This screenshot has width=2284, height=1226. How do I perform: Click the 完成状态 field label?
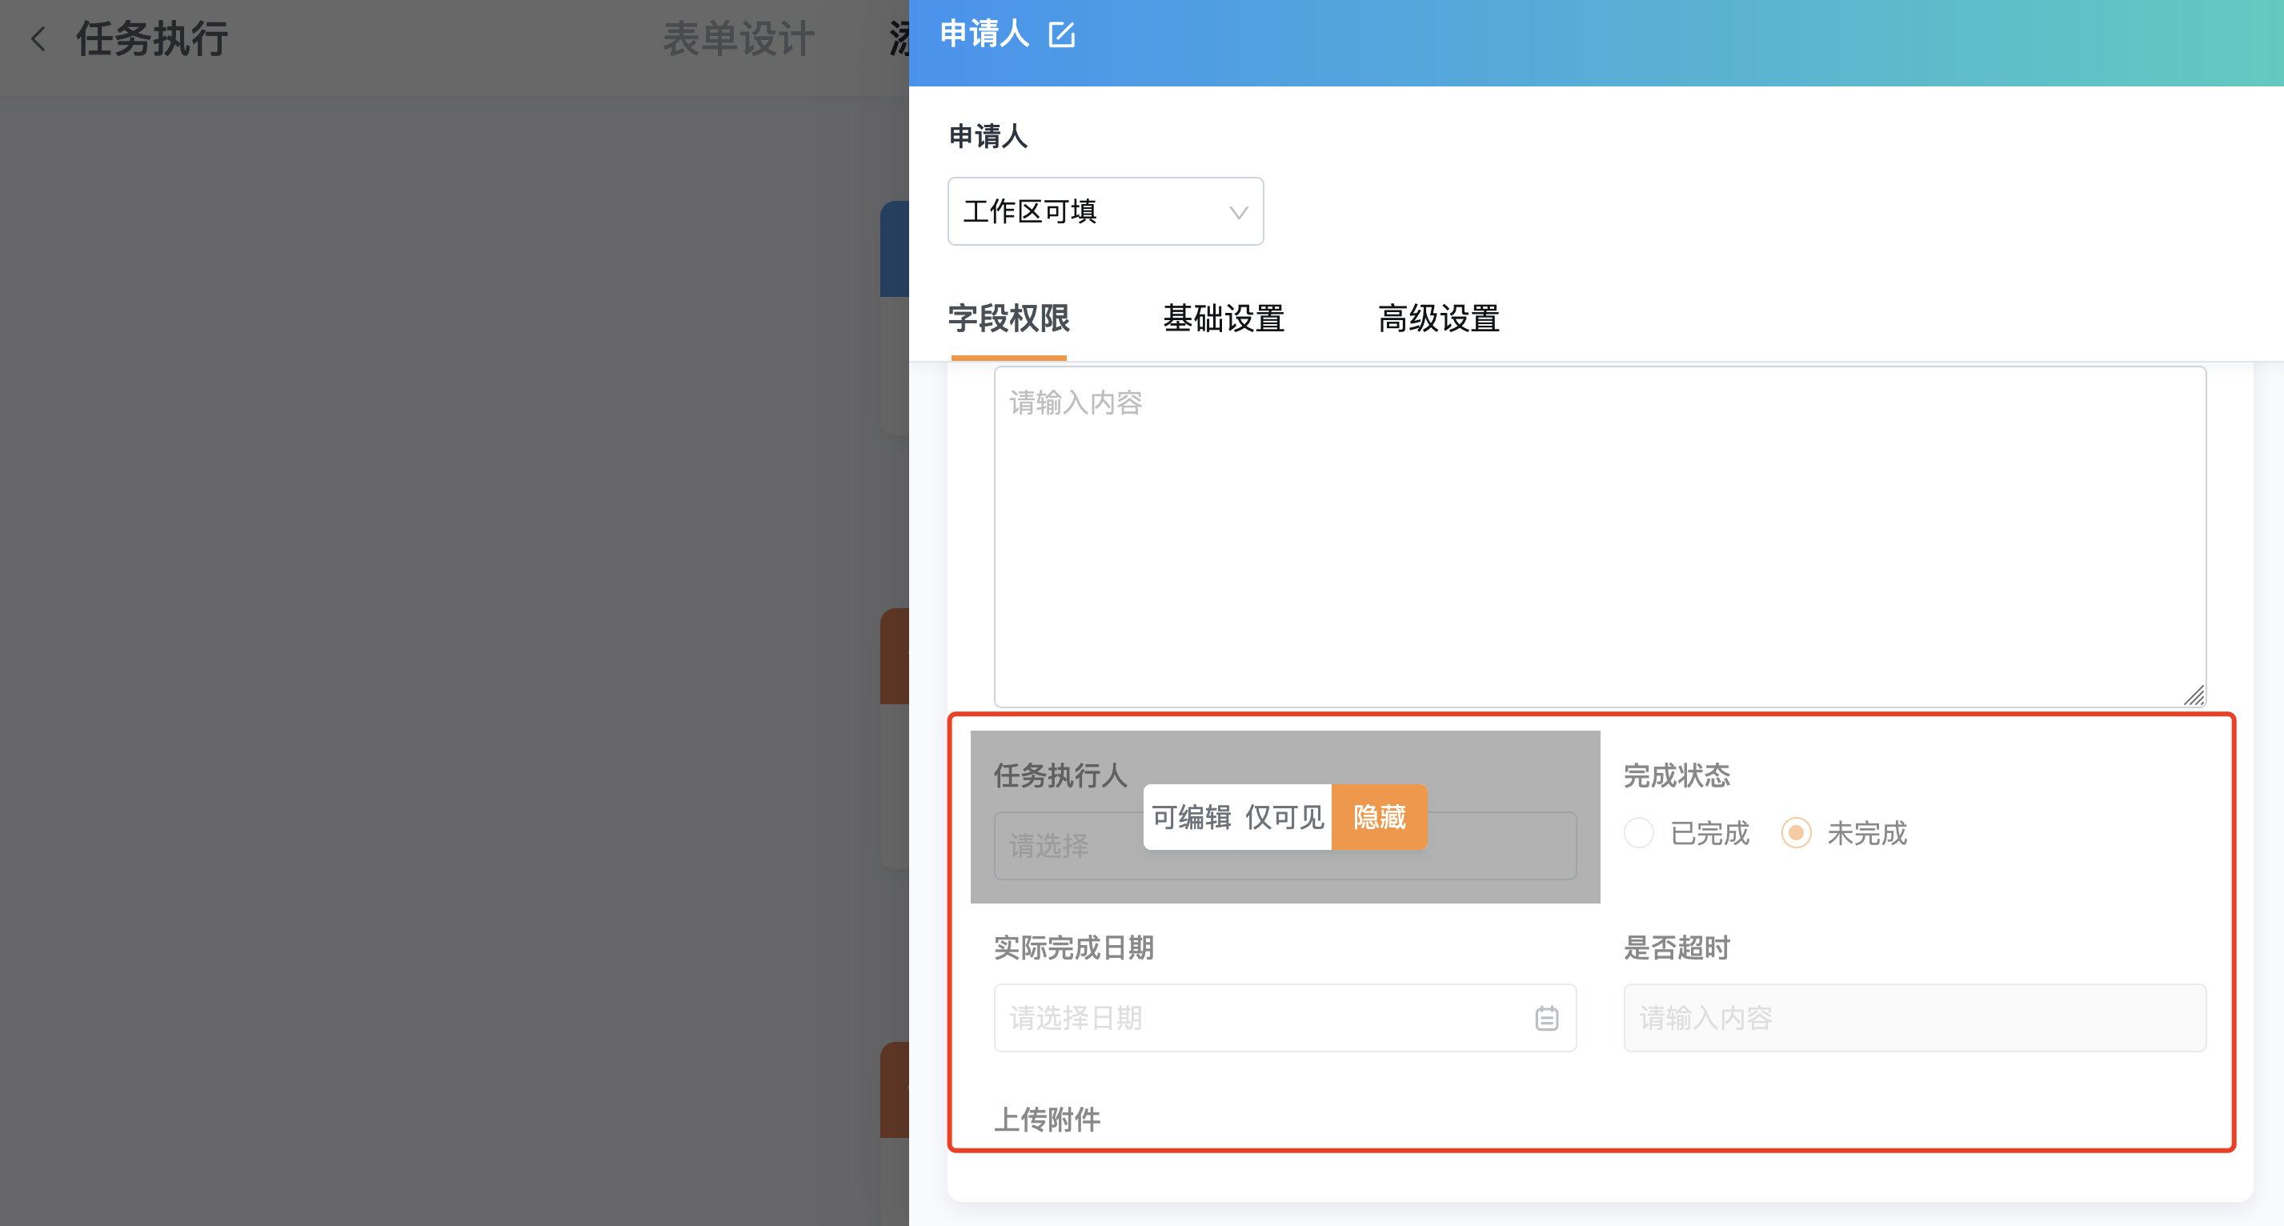tap(1677, 775)
